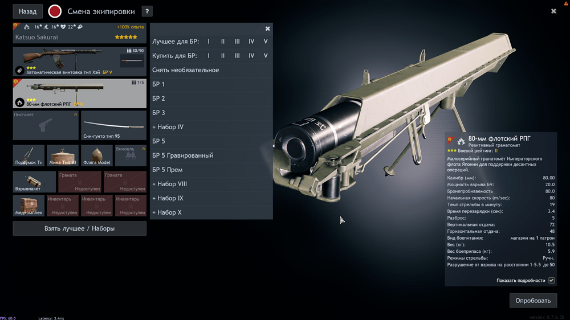Close the equipment screen with top-right X
Viewport: 570px width, 320px height.
click(x=553, y=11)
